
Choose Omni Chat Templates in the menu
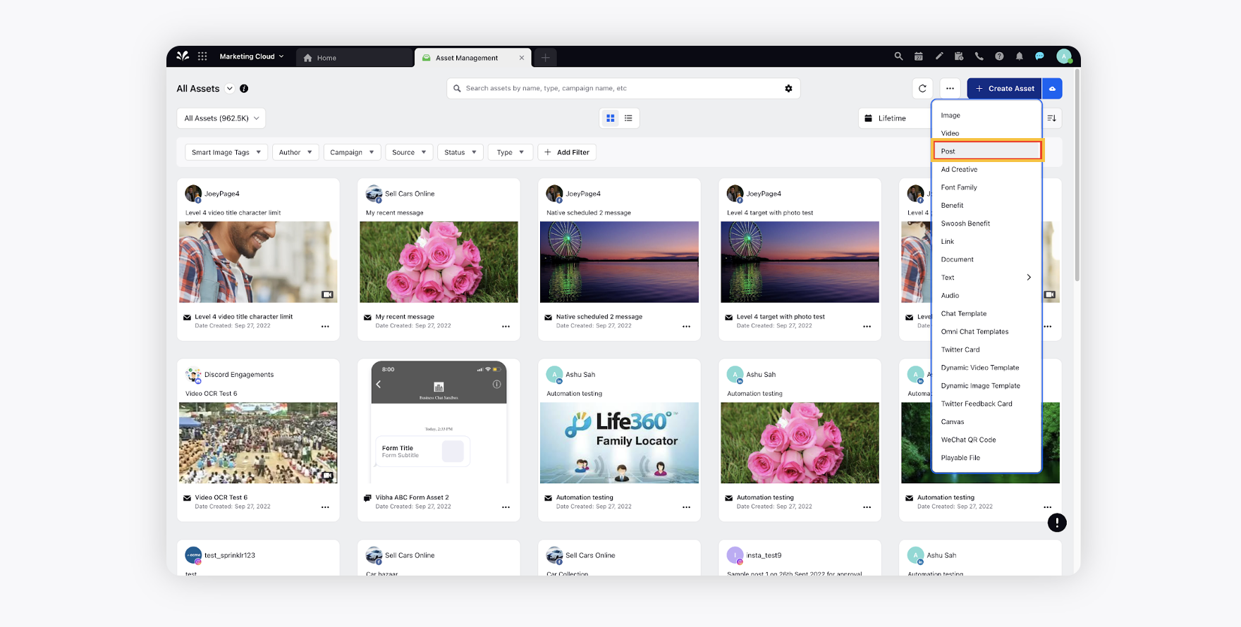click(986, 332)
